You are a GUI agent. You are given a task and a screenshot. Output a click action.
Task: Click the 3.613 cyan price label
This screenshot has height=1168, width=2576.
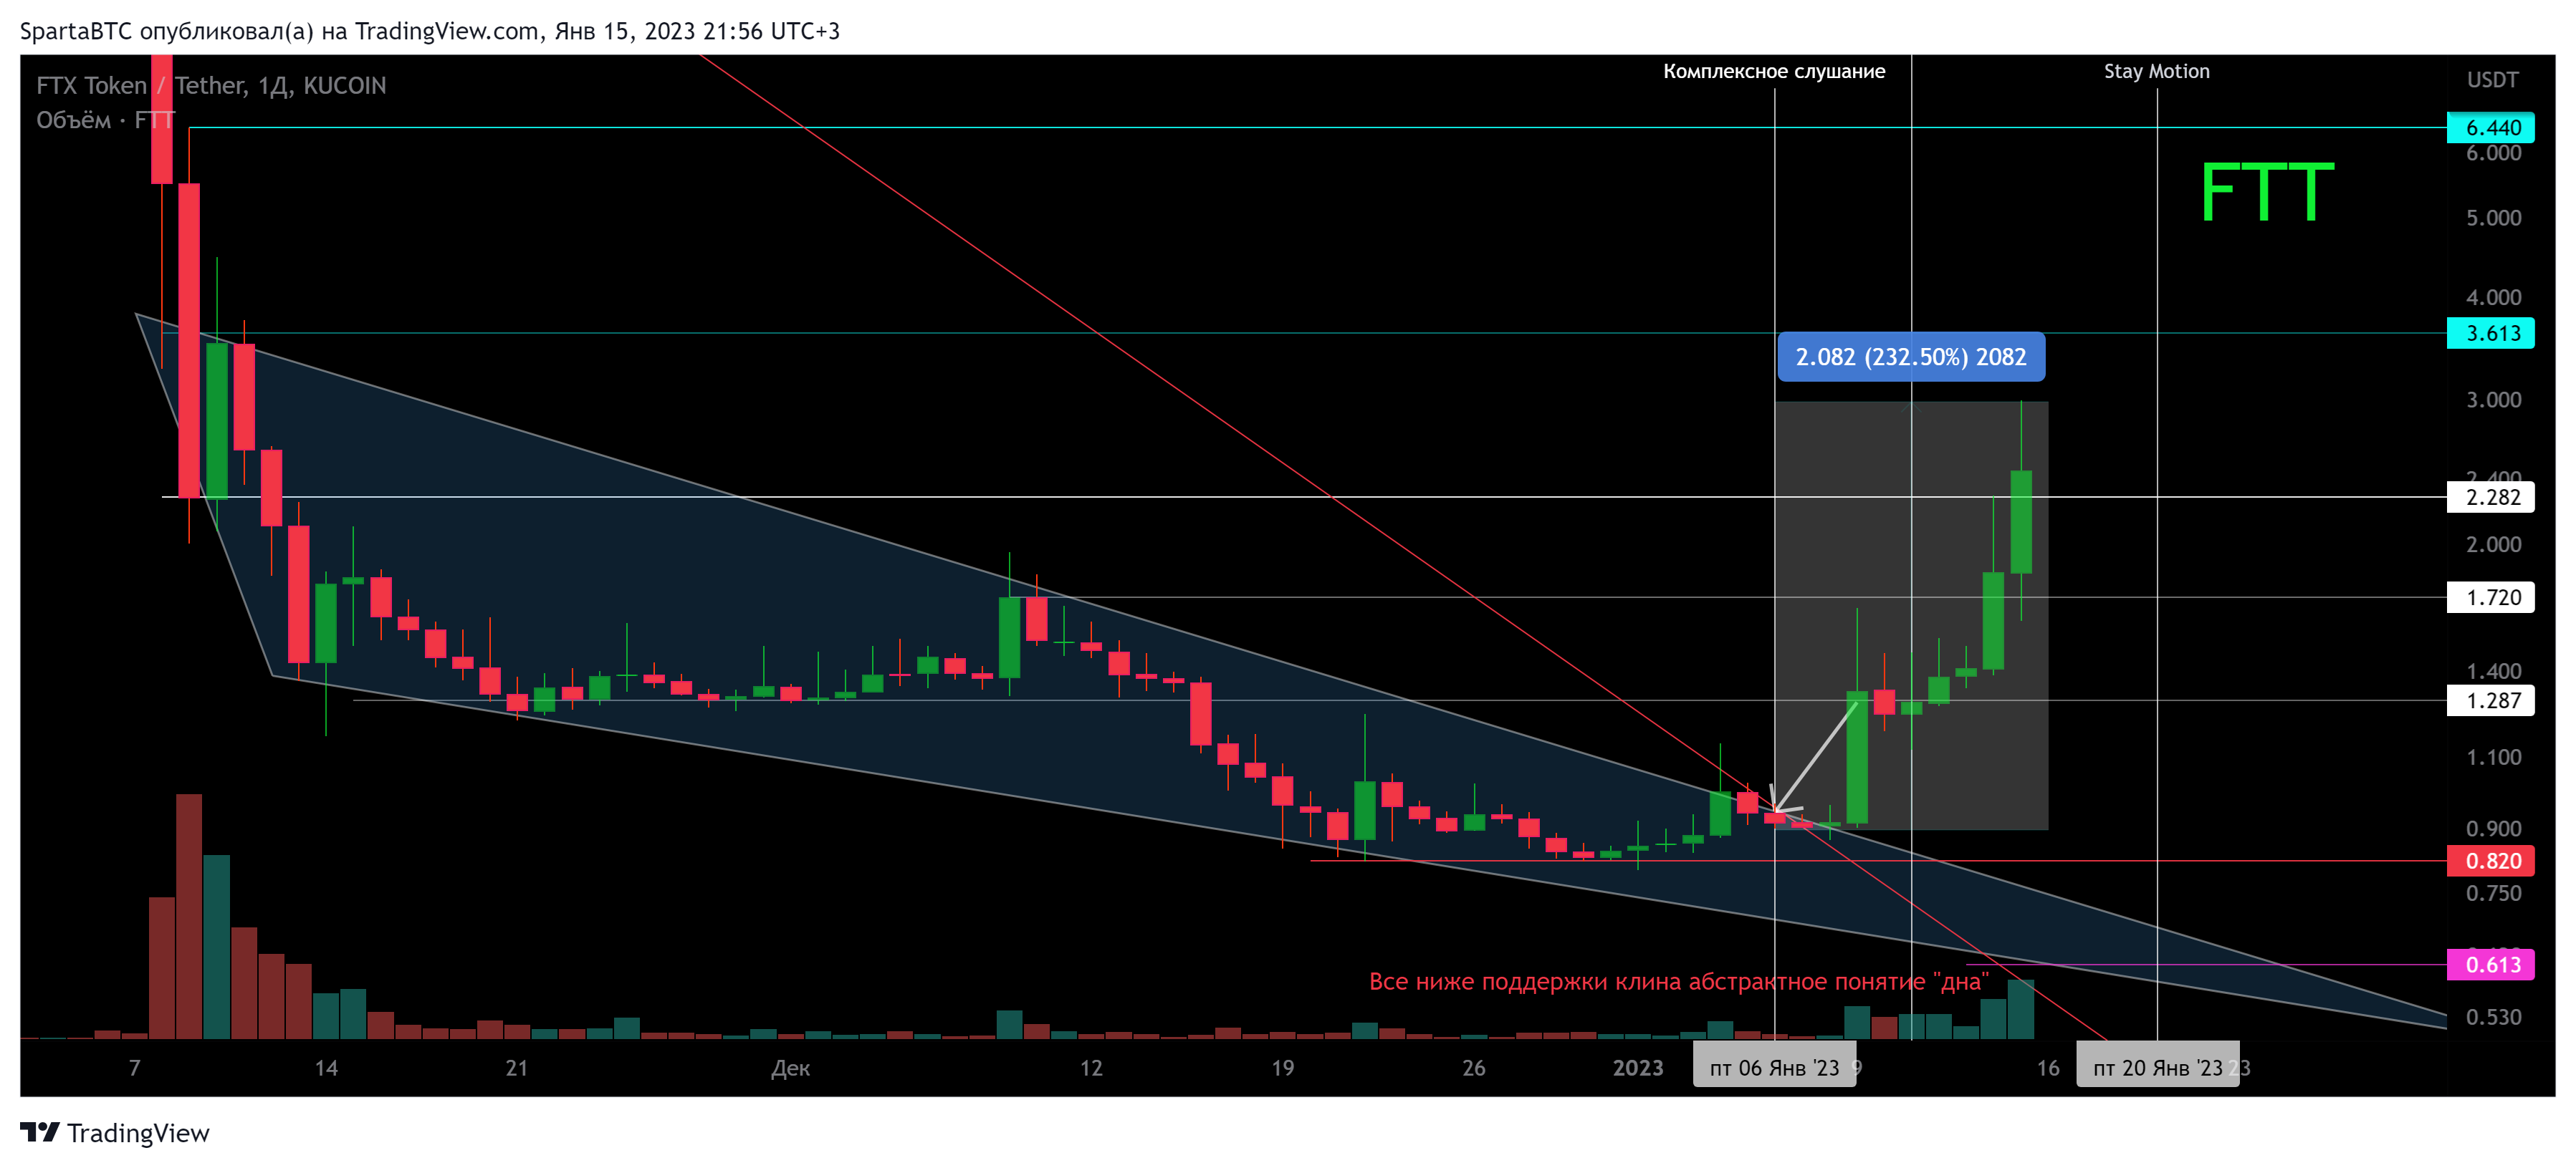tap(2490, 333)
